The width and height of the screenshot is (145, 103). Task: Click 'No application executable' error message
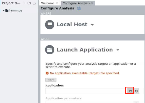(x=85, y=73)
